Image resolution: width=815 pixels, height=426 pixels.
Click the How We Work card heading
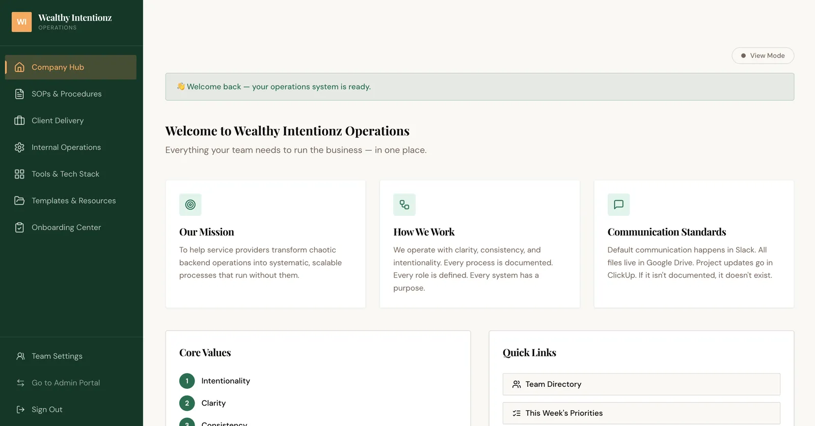click(x=424, y=232)
